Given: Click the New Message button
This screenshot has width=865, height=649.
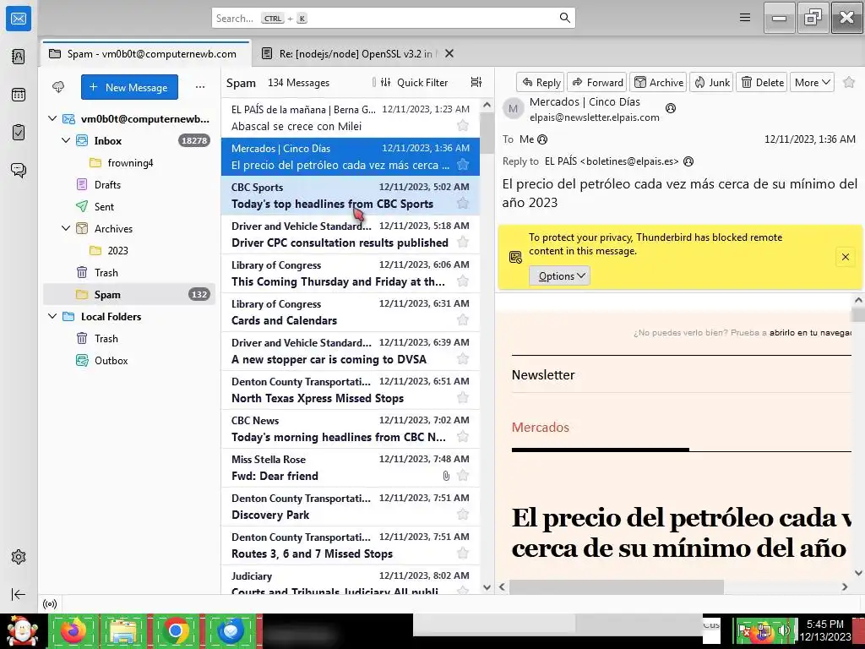Looking at the screenshot, I should point(129,87).
